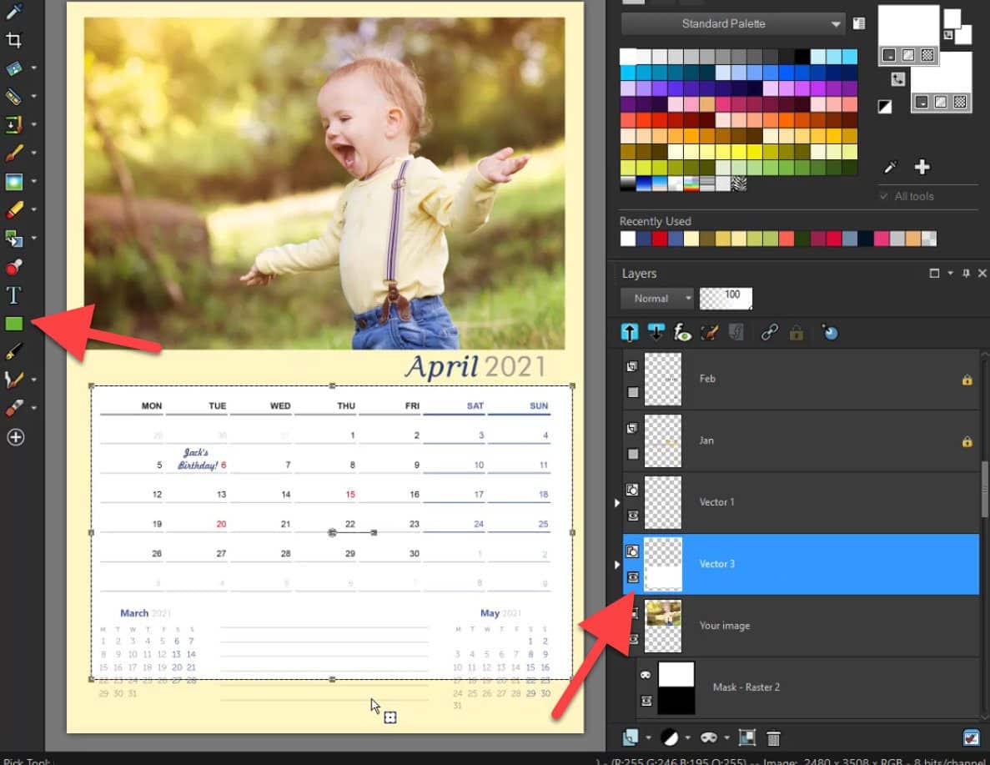Click the New Mask Layer mask icon
This screenshot has height=765, width=990.
click(x=710, y=737)
